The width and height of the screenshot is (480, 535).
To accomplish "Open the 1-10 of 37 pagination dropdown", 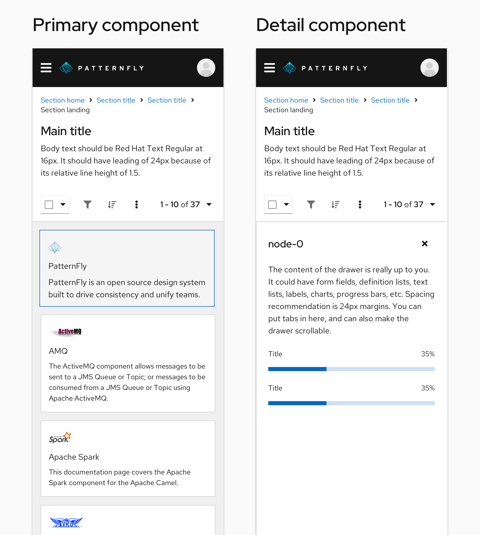I will coord(209,204).
